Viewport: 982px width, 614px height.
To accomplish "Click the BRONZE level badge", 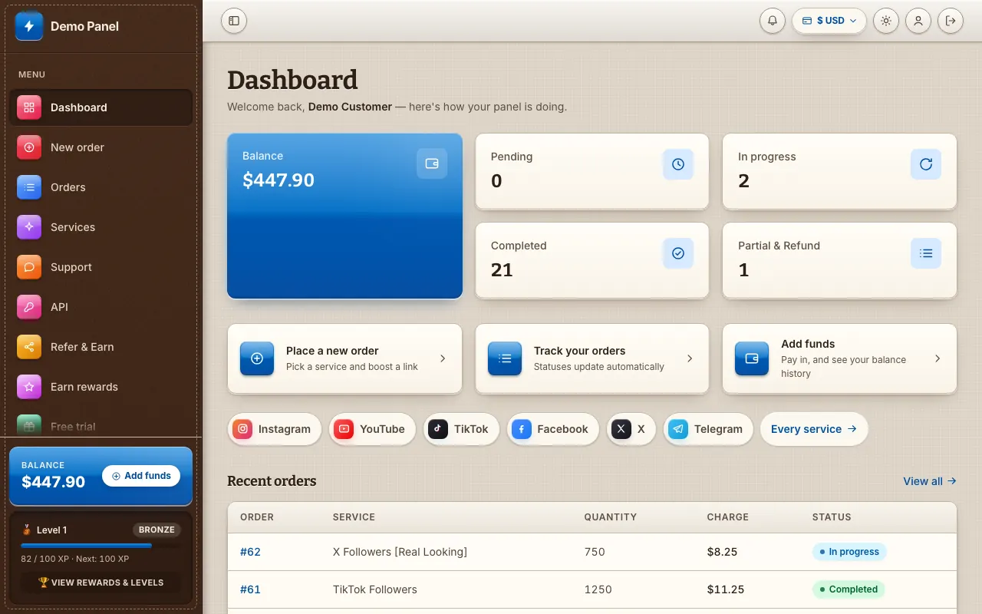I will 157,530.
